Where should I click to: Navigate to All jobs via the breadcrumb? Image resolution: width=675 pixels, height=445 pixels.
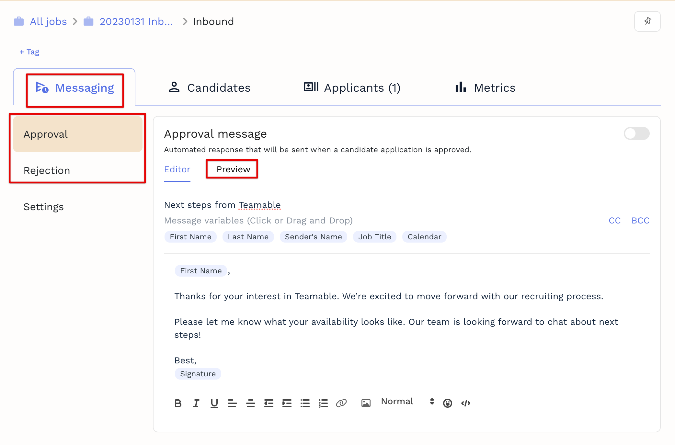tap(48, 21)
